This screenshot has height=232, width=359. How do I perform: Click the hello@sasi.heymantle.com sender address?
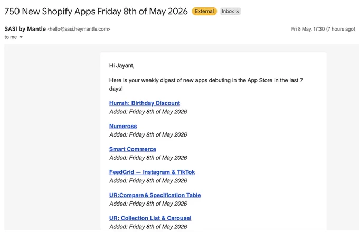pyautogui.click(x=79, y=29)
